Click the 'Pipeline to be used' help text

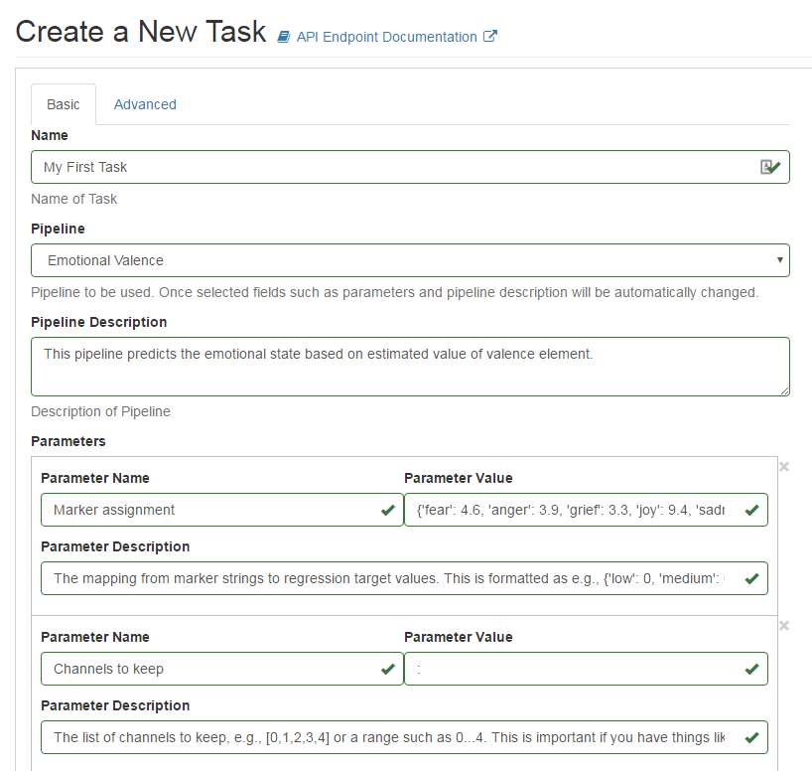coord(395,292)
